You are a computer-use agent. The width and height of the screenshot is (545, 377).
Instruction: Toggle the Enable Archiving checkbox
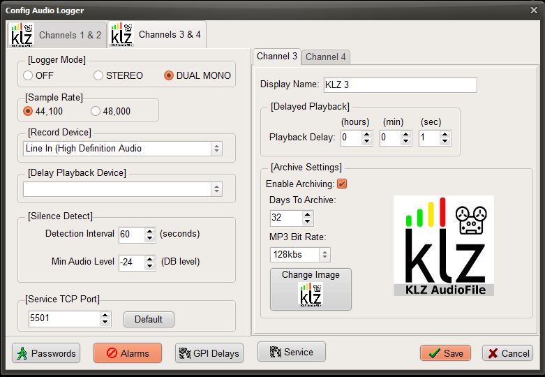pyautogui.click(x=342, y=184)
